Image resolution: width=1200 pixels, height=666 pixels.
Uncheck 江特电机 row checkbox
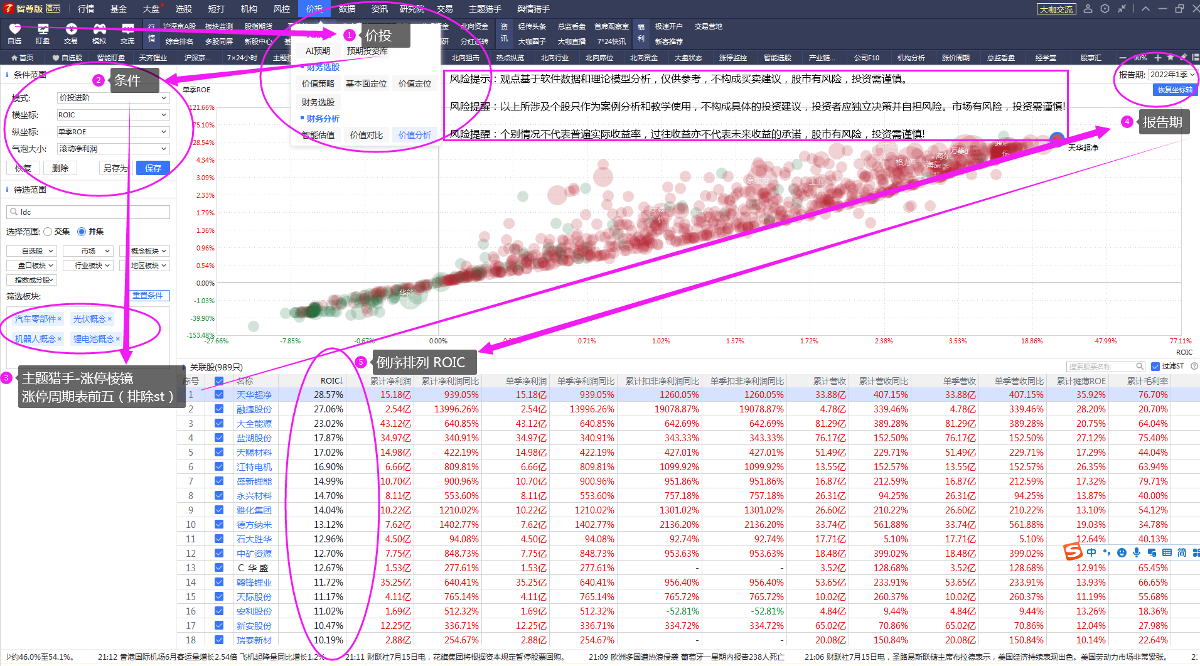(x=219, y=467)
